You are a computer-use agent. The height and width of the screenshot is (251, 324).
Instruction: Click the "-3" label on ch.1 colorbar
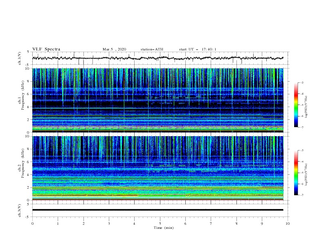tap(302, 82)
